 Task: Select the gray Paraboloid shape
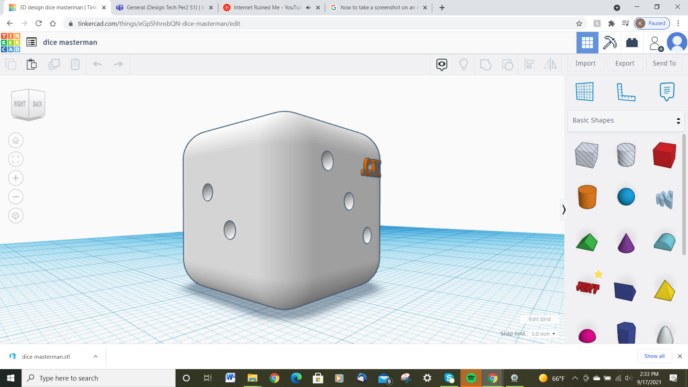[665, 335]
